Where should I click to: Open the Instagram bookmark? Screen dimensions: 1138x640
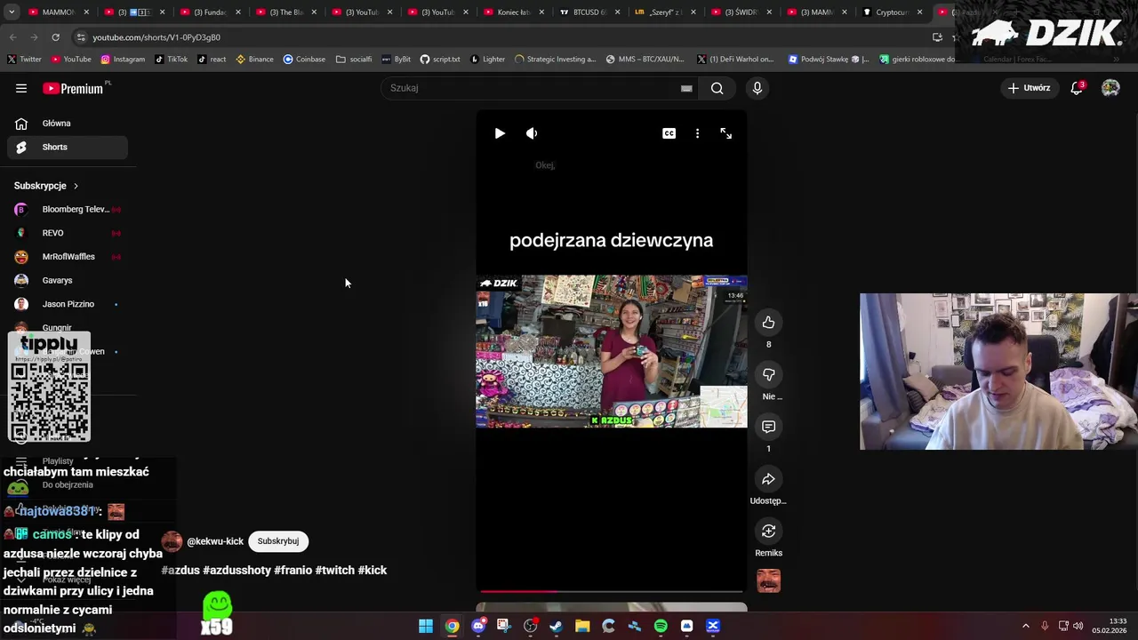(x=123, y=60)
